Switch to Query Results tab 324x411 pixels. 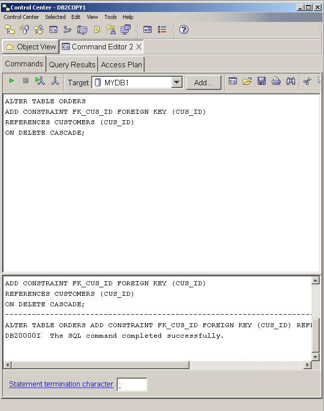pos(72,64)
